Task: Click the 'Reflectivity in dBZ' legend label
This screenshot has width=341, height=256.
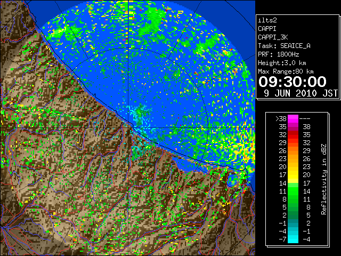Action: click(x=324, y=179)
